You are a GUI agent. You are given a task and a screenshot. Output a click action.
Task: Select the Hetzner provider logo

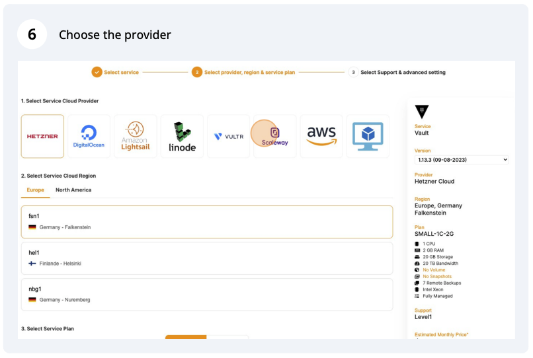[x=42, y=136]
